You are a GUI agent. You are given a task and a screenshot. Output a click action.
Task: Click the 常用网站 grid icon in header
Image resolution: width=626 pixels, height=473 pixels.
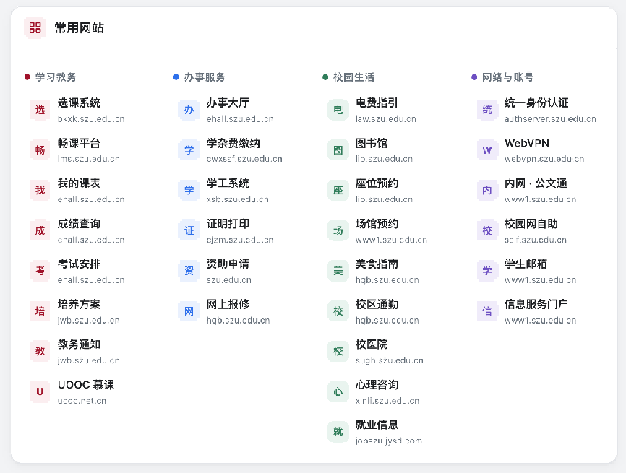pos(35,27)
